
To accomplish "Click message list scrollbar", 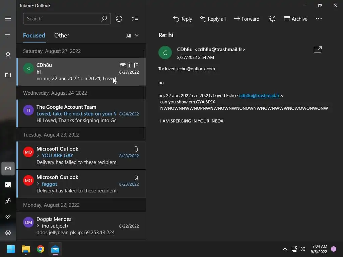I will click(144, 94).
